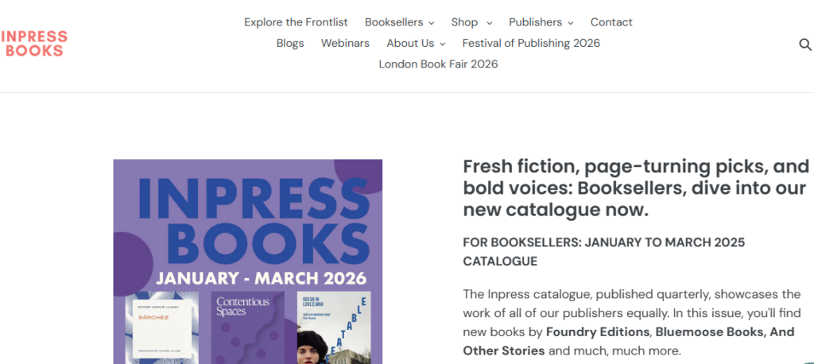Go to the Contact page

(611, 22)
